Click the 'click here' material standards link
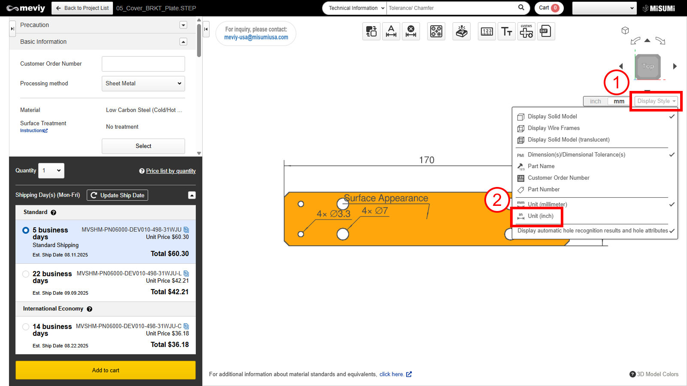Screen dimensions: 687x386 point(395,374)
